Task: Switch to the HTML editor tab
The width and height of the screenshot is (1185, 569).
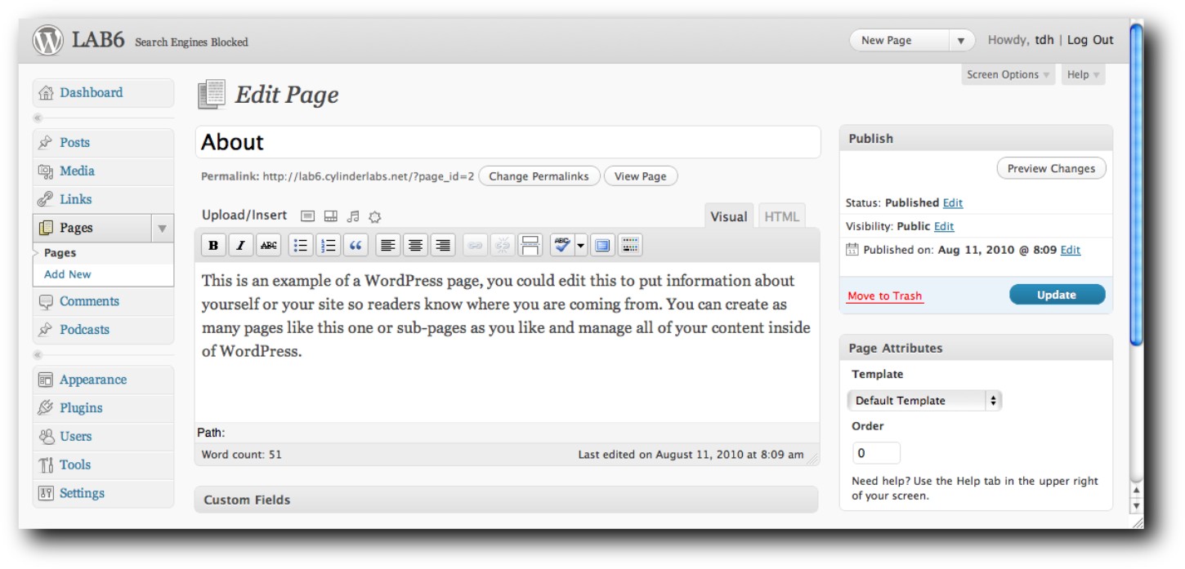Action: pos(781,216)
